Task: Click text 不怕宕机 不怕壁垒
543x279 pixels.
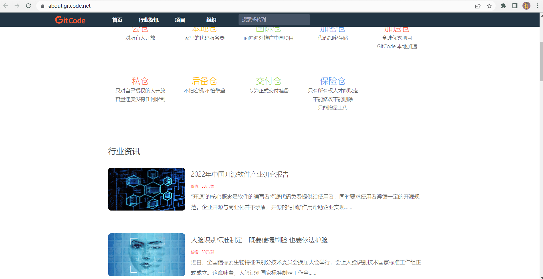Action: point(204,91)
